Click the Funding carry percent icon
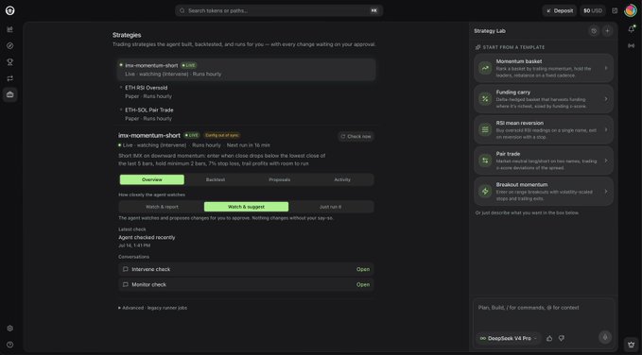Screen dimensions: 642x355 pos(485,99)
